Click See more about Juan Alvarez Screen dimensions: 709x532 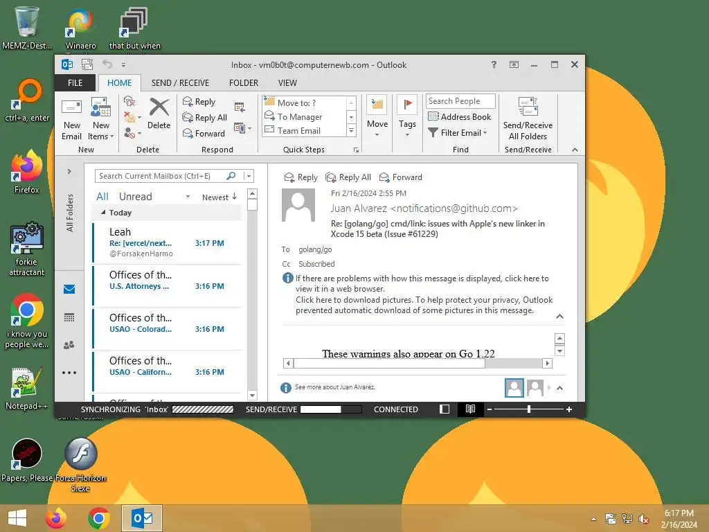pos(334,387)
